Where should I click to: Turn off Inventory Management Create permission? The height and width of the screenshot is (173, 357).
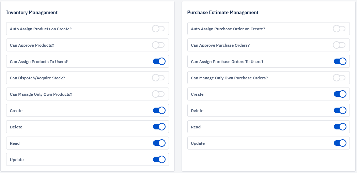[x=159, y=110]
